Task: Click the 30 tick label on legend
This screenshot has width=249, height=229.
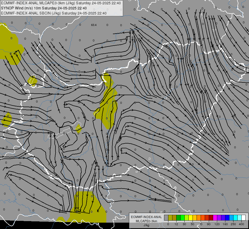Action: point(184,224)
